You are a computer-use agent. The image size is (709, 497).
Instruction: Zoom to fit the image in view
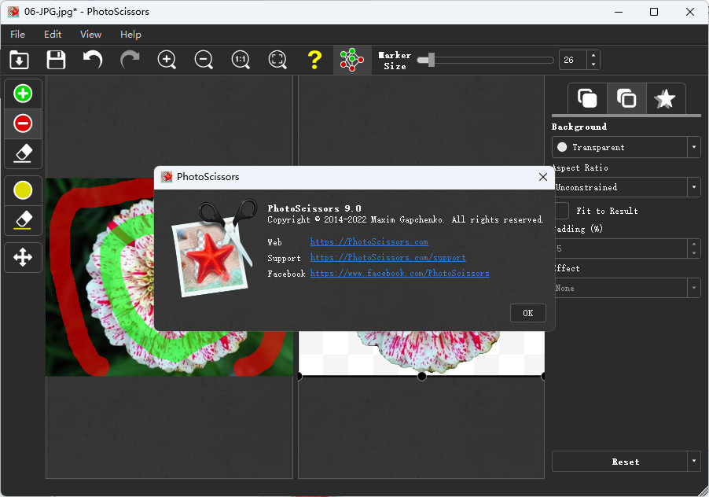(277, 60)
